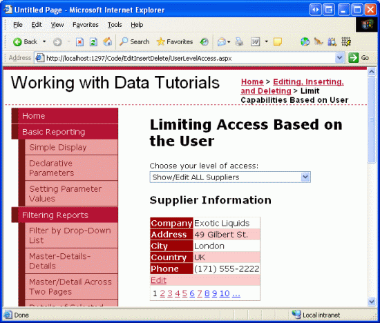Click the Back arrow icon

(17, 42)
